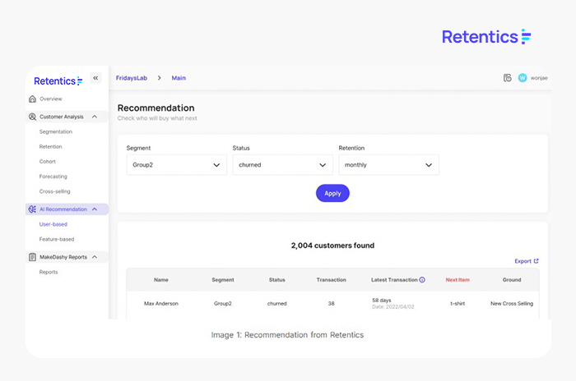This screenshot has width=576, height=381.
Task: Open the Overview menu item
Action: point(51,99)
